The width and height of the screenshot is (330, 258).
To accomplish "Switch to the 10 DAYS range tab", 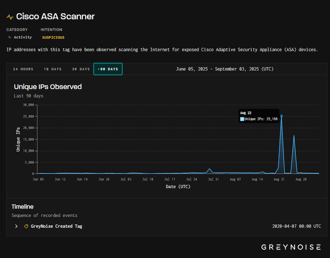I will coord(53,69).
